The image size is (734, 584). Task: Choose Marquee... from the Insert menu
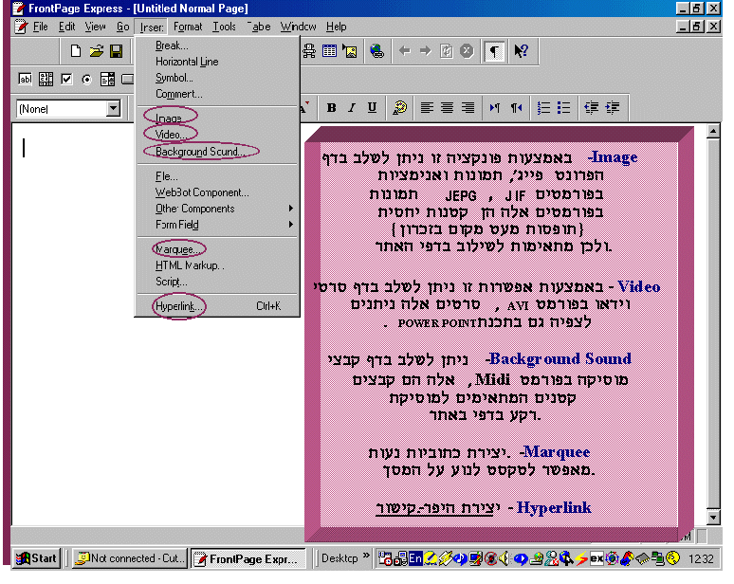pos(218,249)
